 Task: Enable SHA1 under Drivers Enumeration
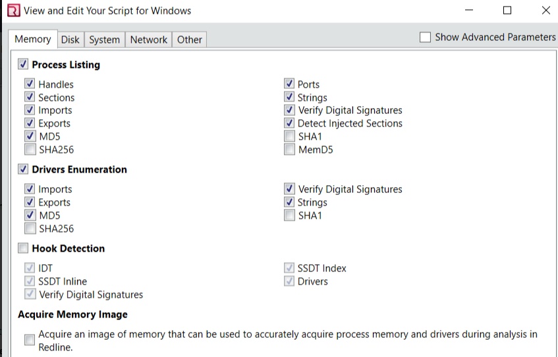[x=289, y=215]
